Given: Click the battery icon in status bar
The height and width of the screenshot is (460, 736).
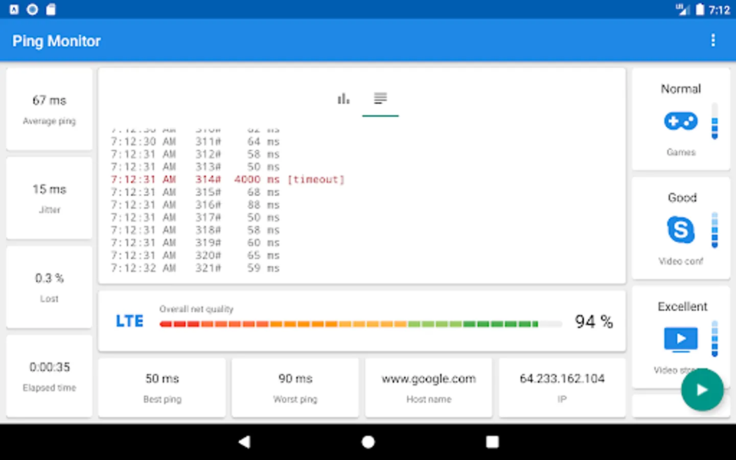Looking at the screenshot, I should (700, 10).
